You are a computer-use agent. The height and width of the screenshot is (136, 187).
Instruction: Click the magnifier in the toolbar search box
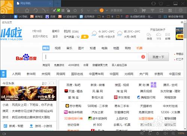[135, 10]
